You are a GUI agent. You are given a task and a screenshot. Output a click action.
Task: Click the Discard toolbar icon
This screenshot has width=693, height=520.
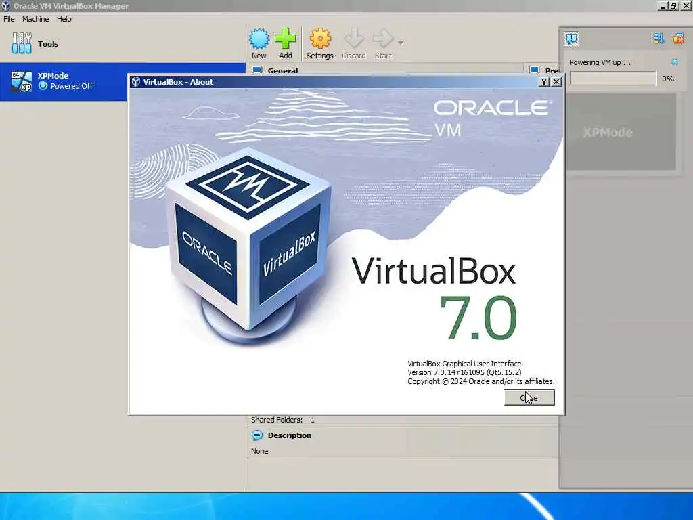353,39
